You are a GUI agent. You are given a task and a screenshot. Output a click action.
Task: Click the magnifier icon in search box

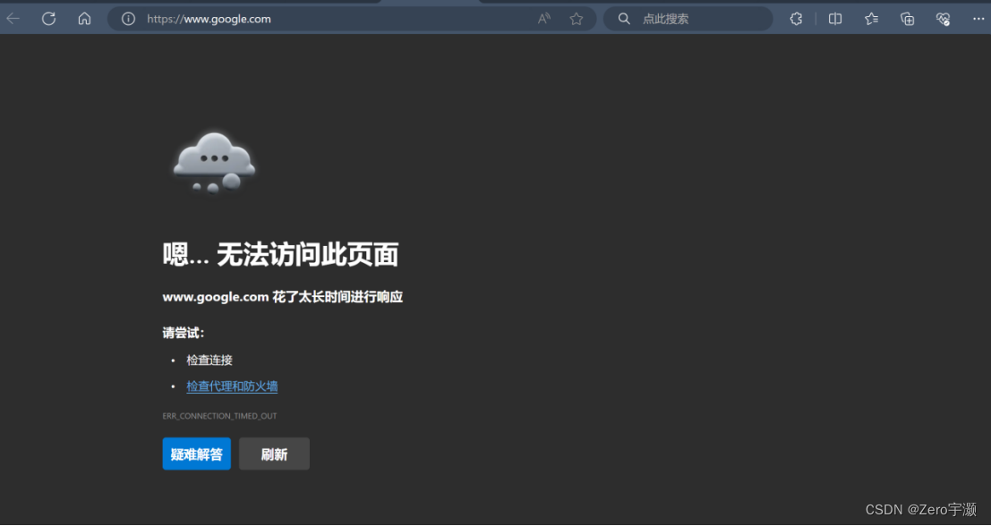(x=624, y=19)
